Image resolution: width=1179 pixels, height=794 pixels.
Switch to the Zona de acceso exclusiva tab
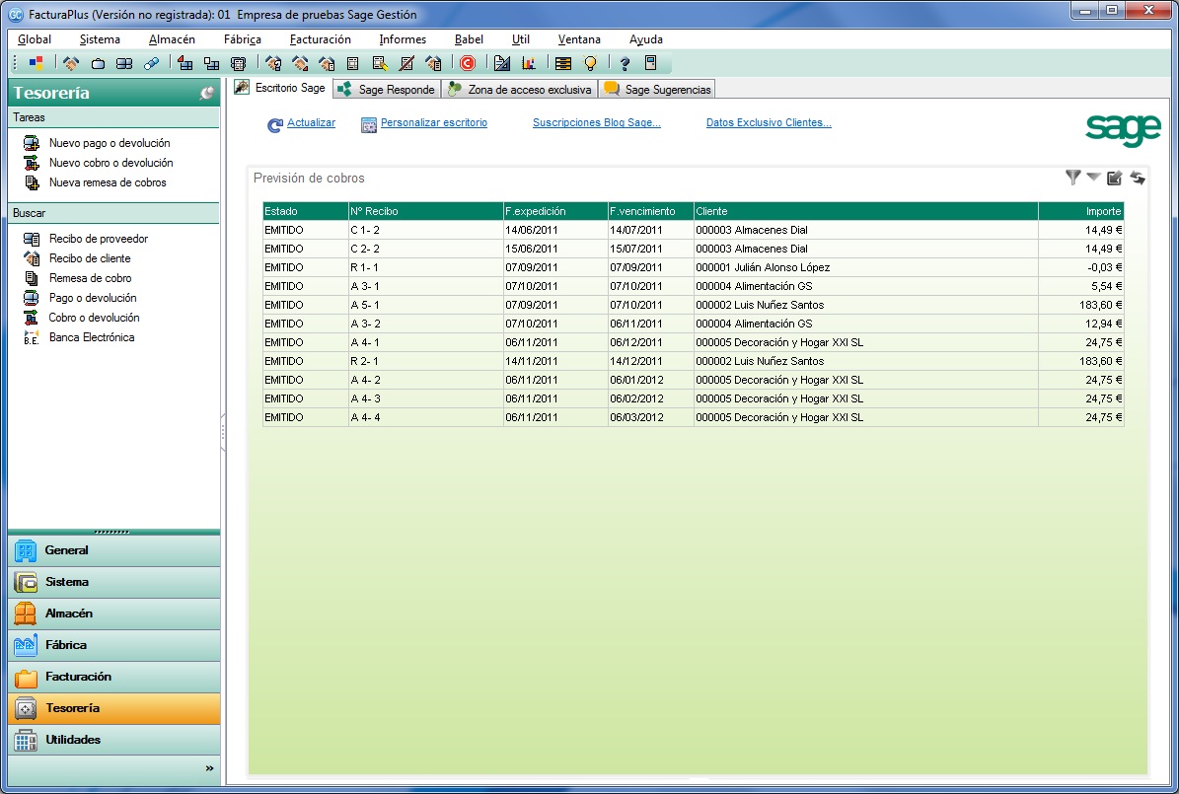pos(520,90)
